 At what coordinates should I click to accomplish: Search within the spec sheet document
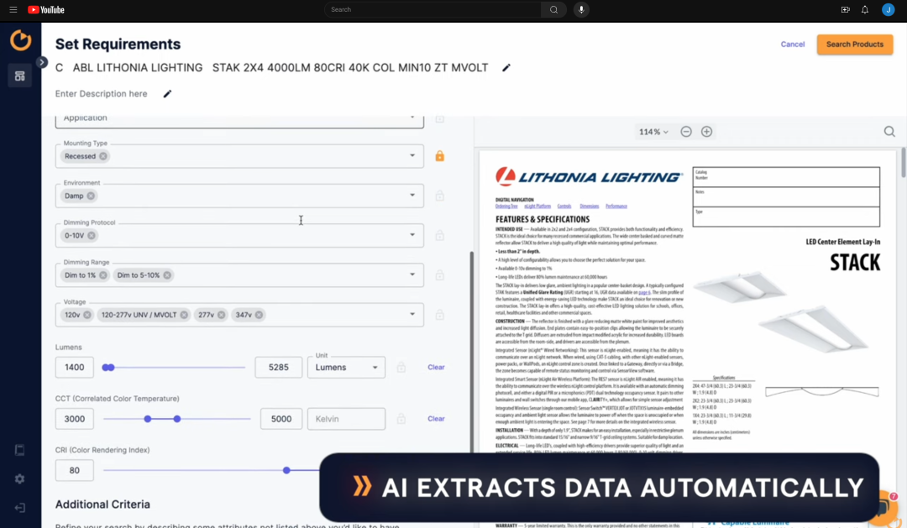(x=889, y=132)
